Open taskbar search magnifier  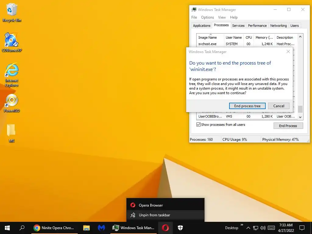point(22,228)
